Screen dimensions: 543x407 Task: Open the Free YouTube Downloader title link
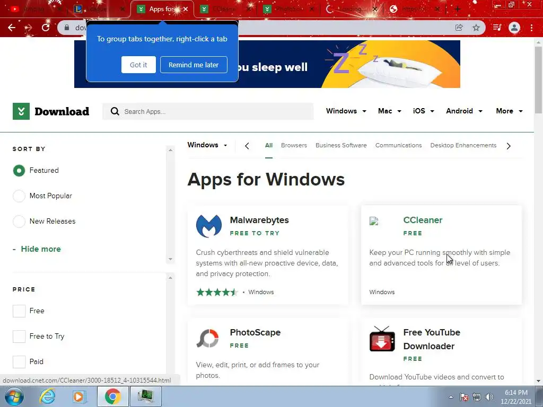tap(432, 339)
